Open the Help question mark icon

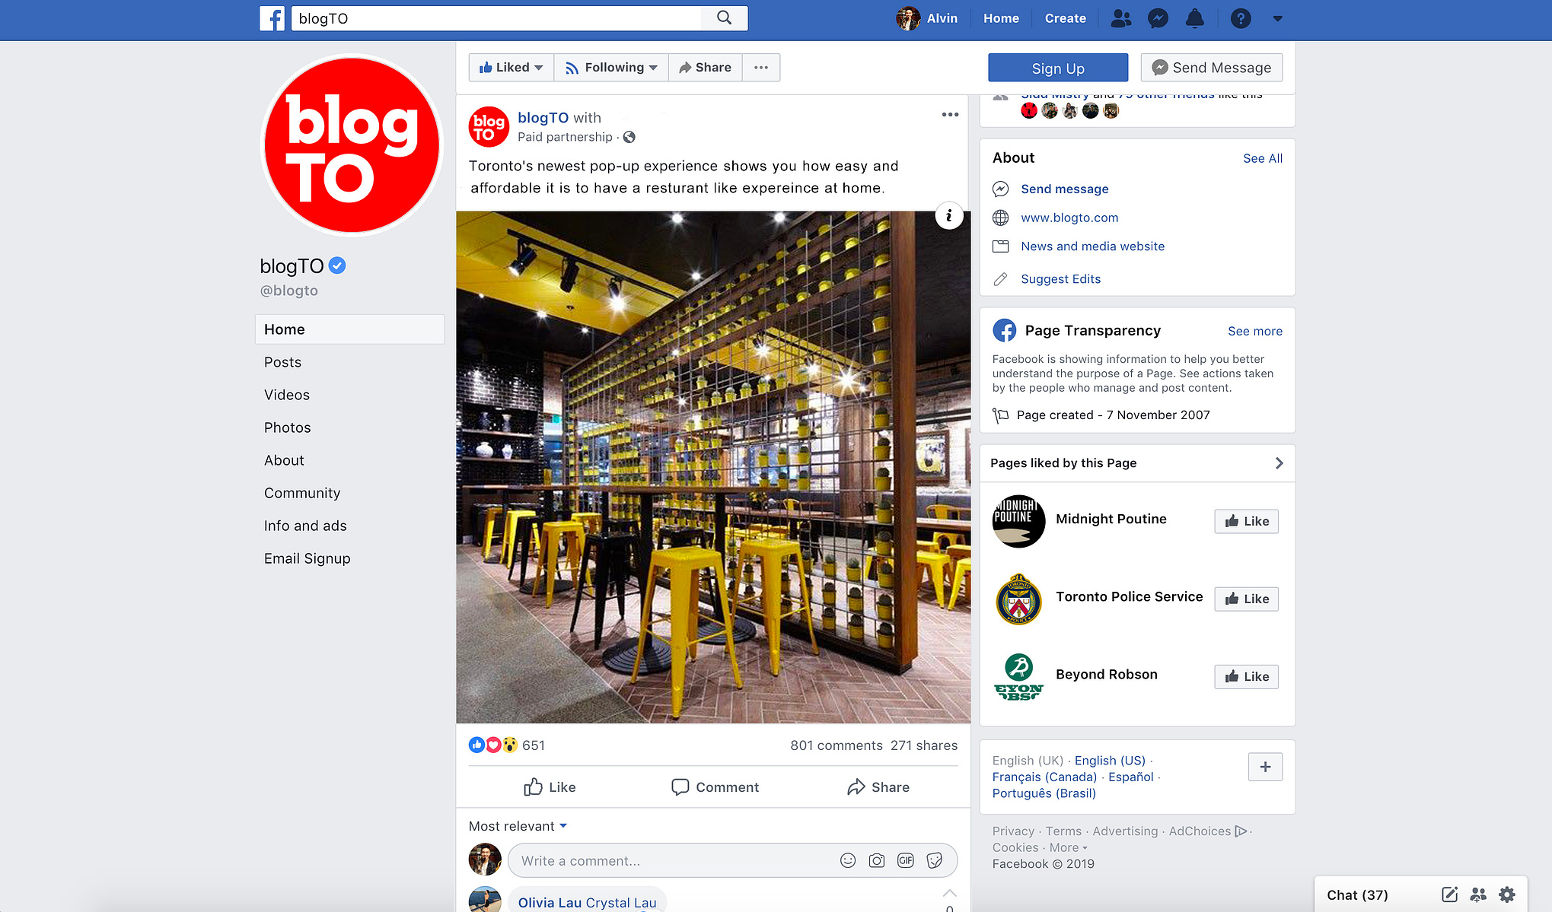[1241, 18]
